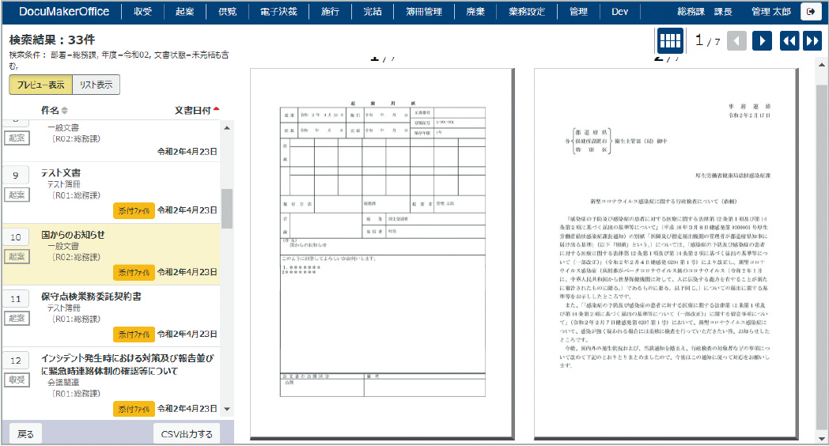Click the logout icon in the header
The image size is (829, 446).
[x=811, y=11]
